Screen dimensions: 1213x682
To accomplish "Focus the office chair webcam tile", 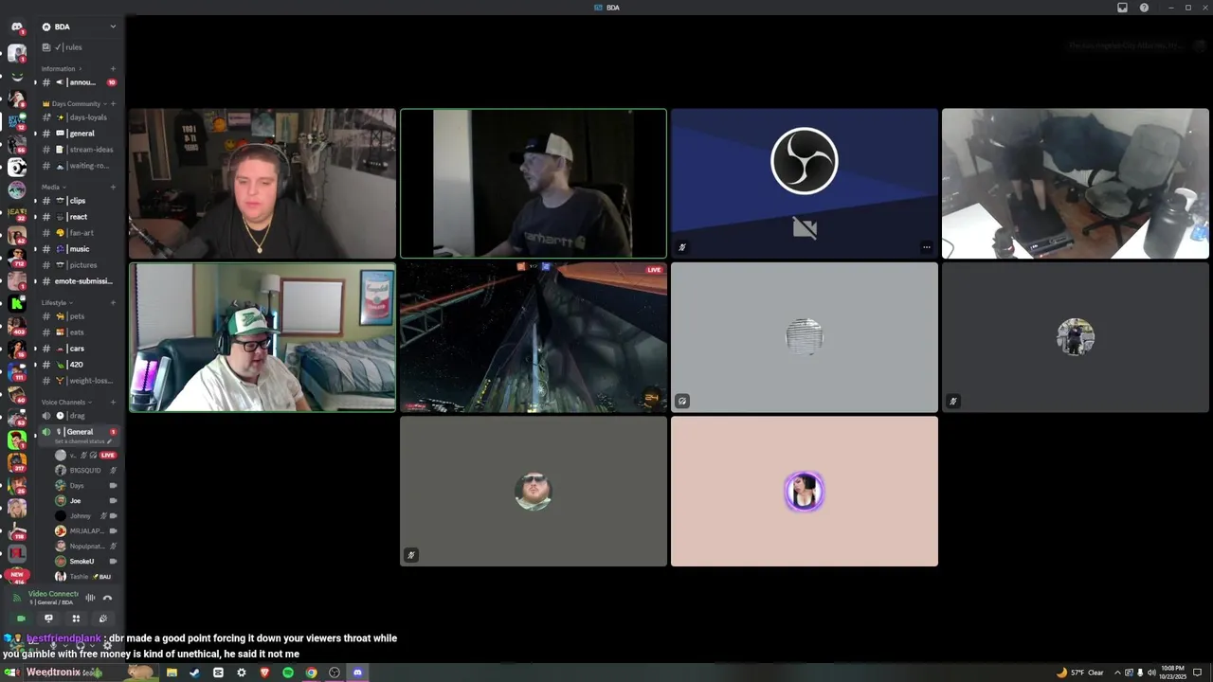I will 1076,184.
